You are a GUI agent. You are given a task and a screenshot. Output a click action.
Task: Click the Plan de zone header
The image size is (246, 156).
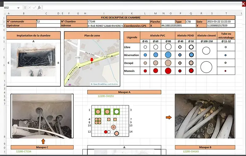pos(92,35)
